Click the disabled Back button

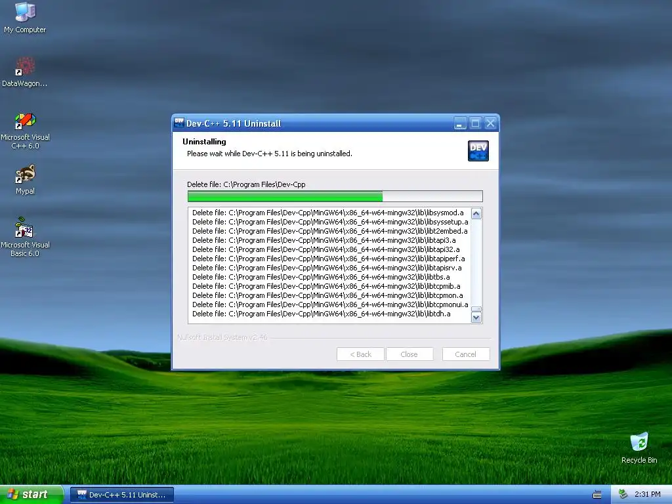click(360, 354)
